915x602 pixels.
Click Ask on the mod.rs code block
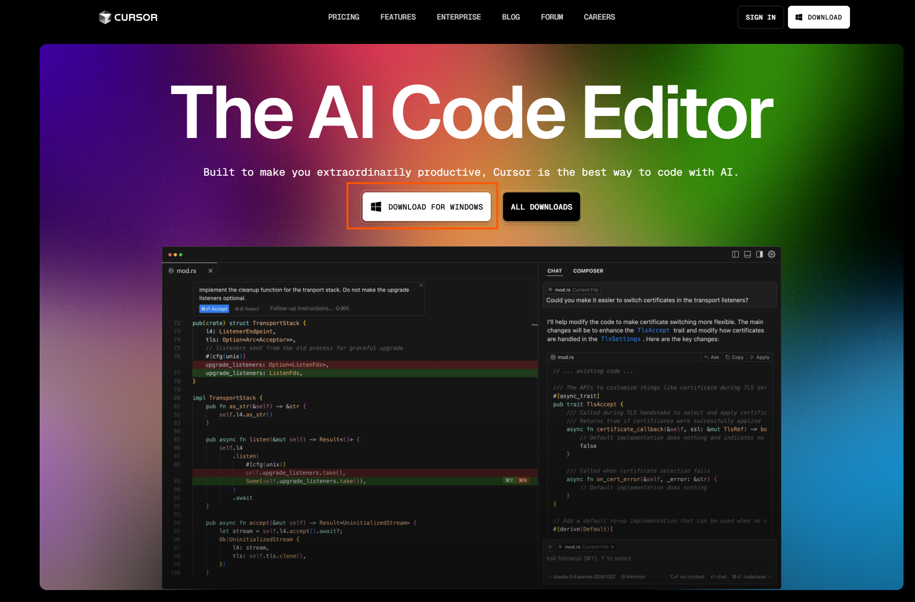tap(711, 357)
